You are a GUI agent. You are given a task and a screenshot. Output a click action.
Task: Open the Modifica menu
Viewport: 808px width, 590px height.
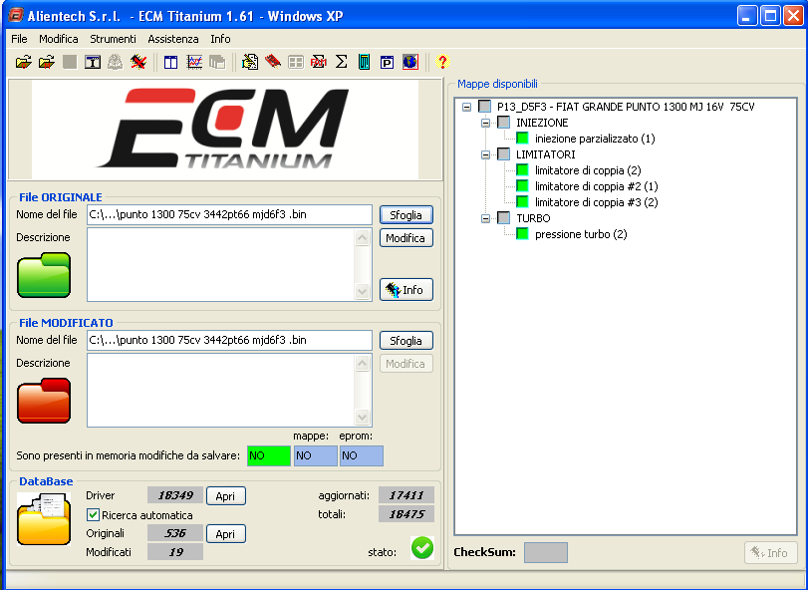58,39
